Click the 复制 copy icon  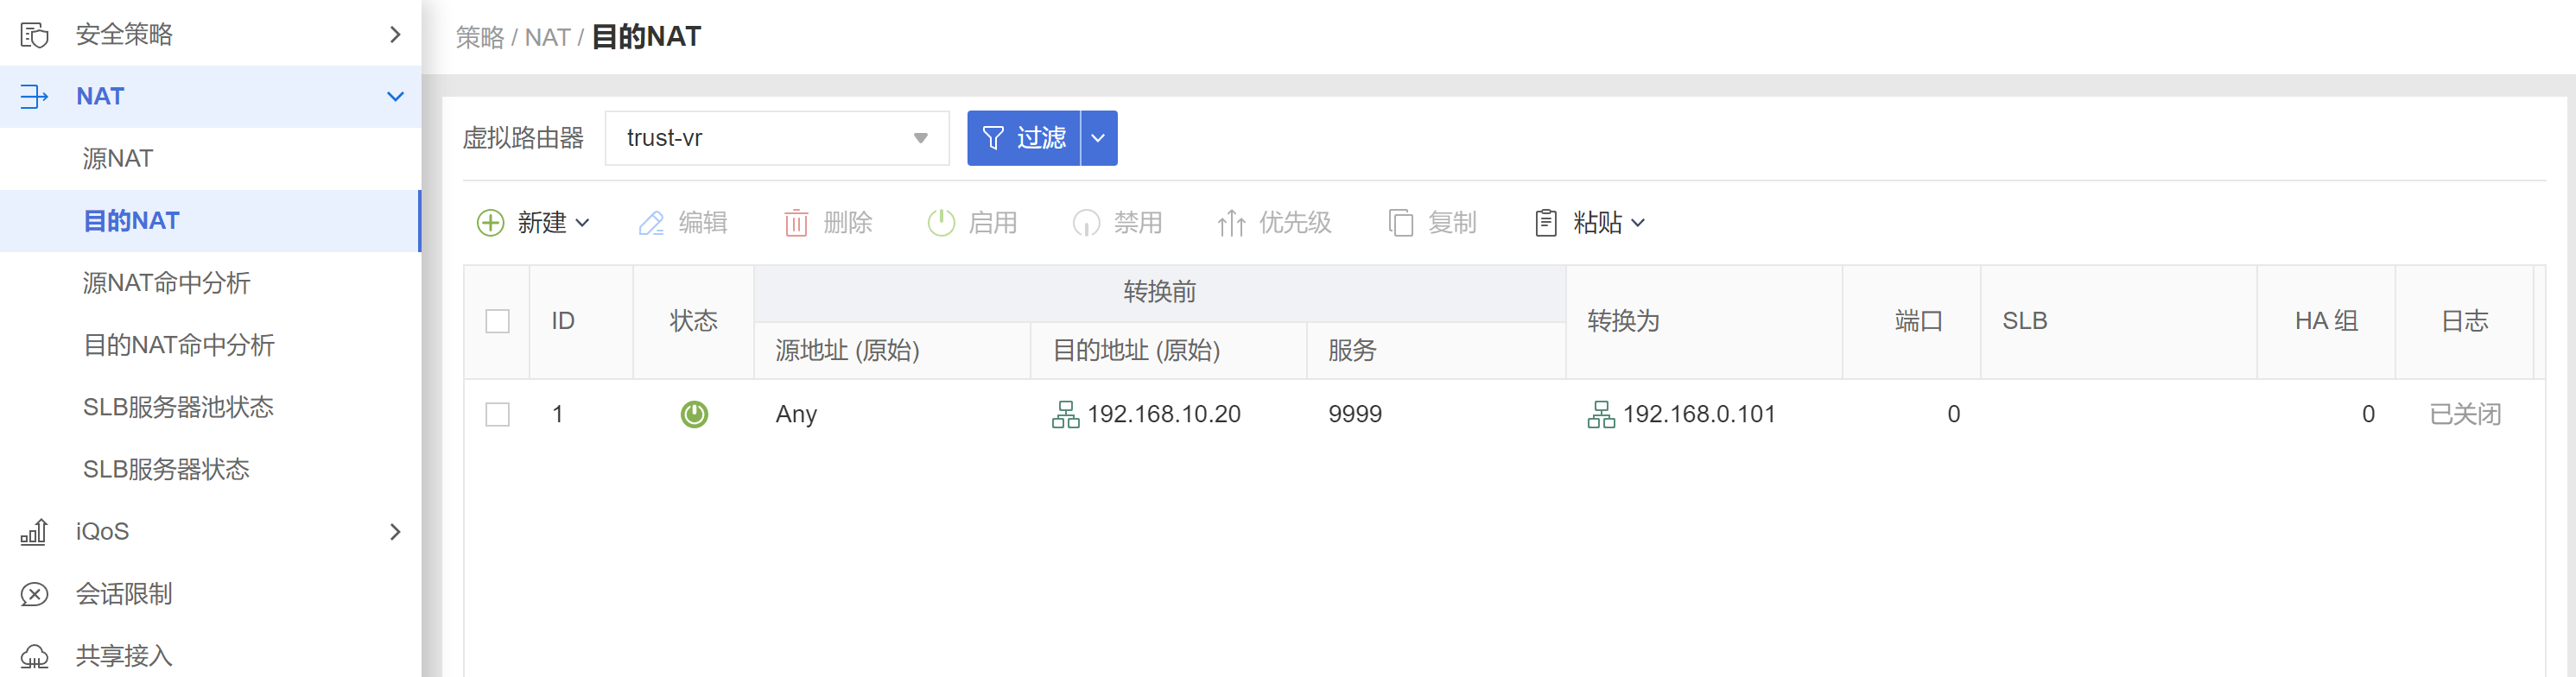[1401, 223]
